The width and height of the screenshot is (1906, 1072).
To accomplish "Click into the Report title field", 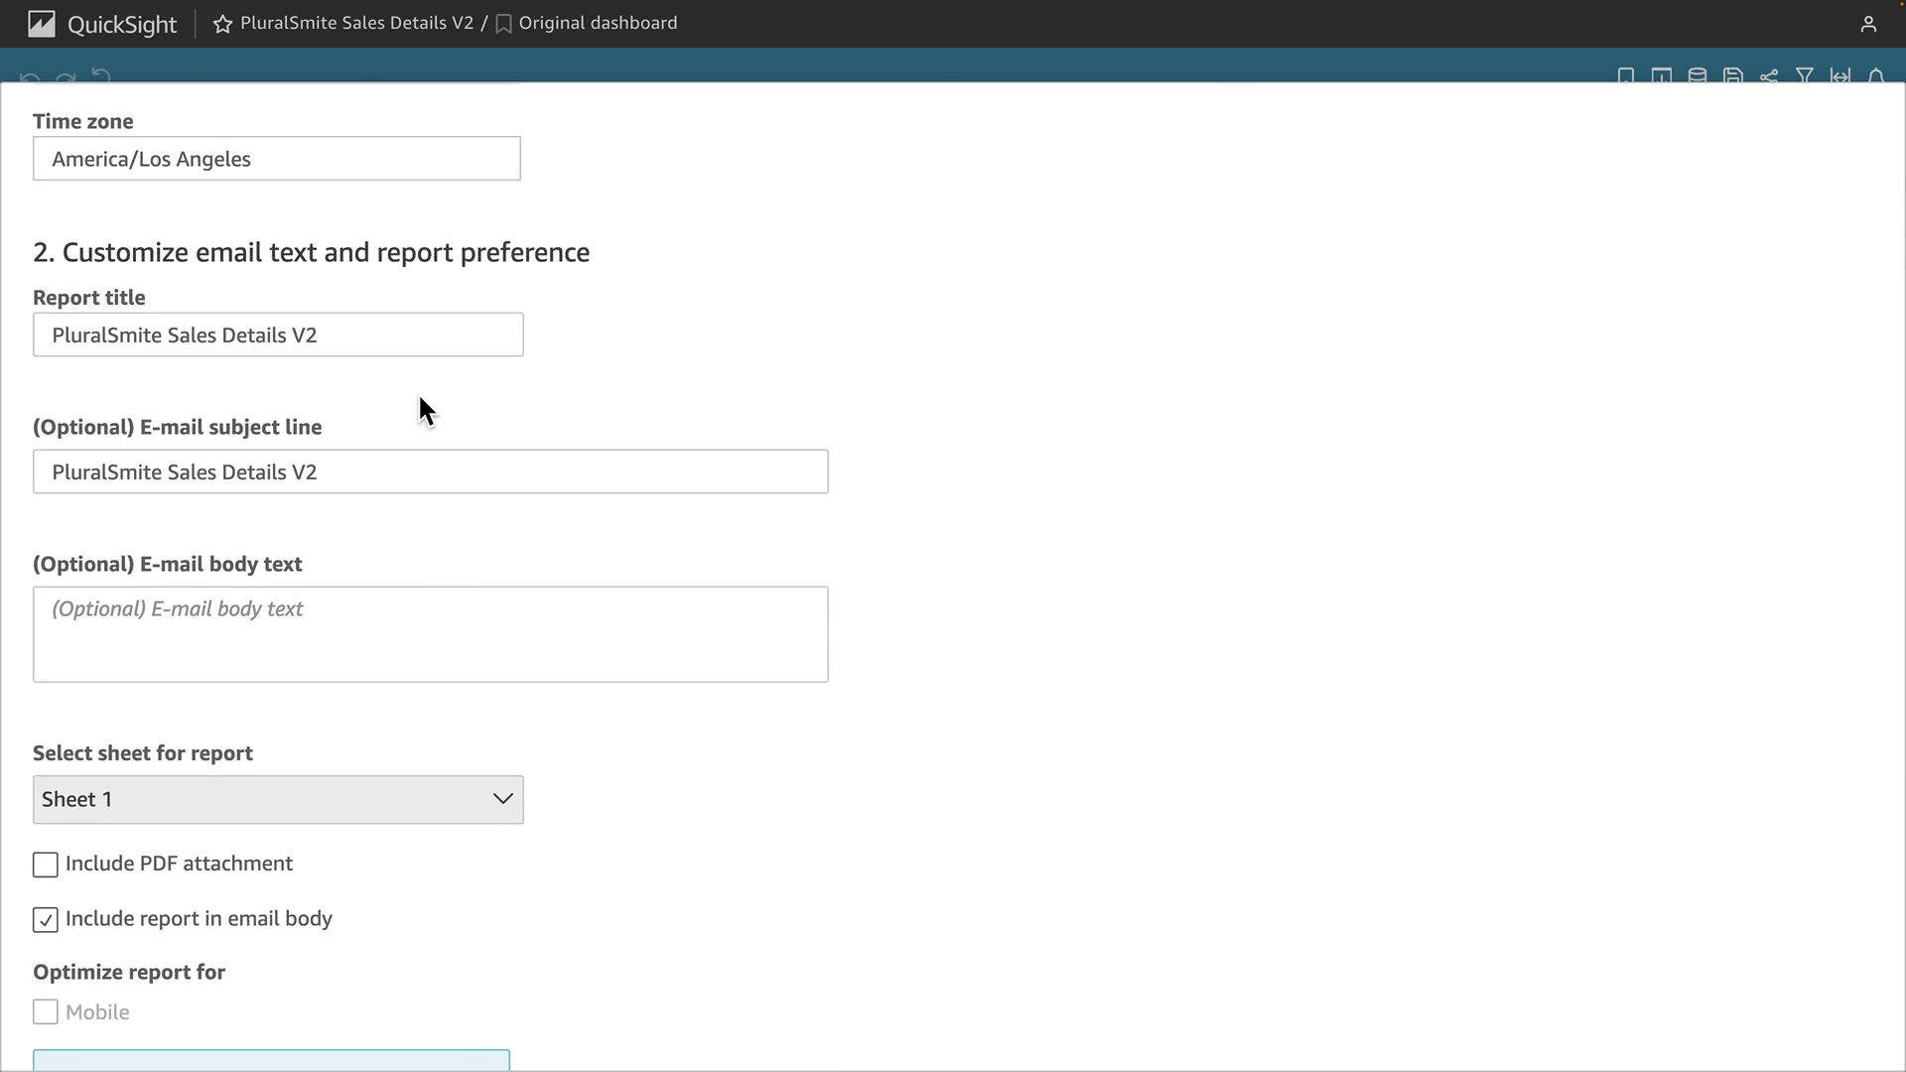I will tap(278, 335).
